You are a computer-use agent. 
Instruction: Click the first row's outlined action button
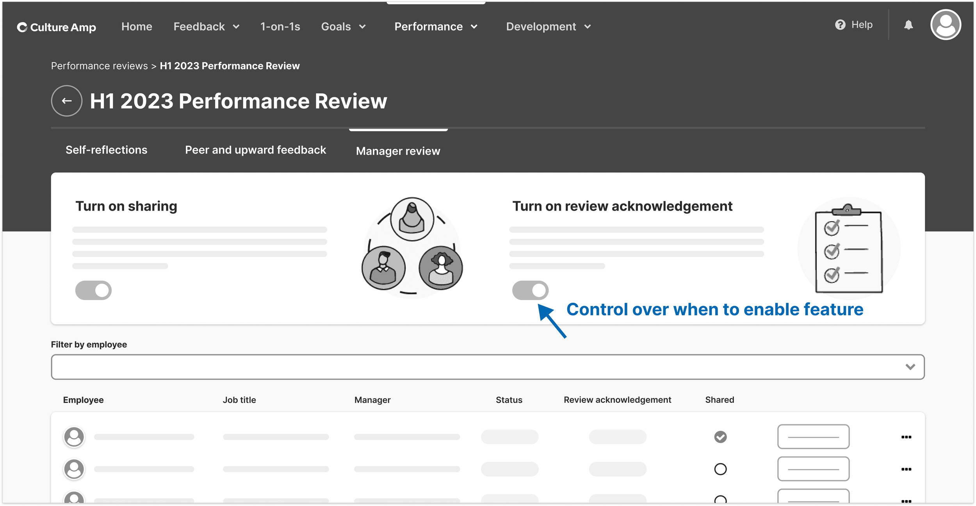tap(813, 437)
